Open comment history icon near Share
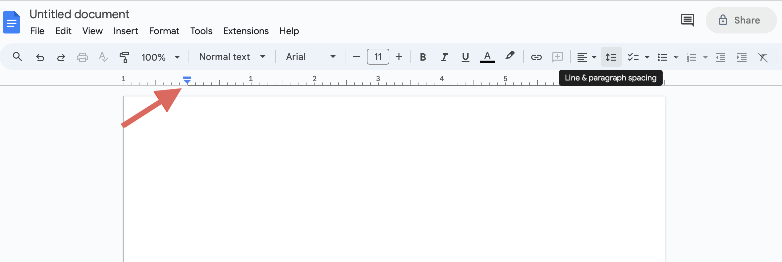Screen dimensions: 782x262 tap(688, 20)
